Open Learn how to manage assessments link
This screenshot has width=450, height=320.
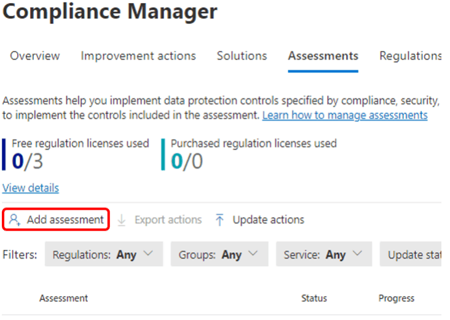[x=345, y=115]
